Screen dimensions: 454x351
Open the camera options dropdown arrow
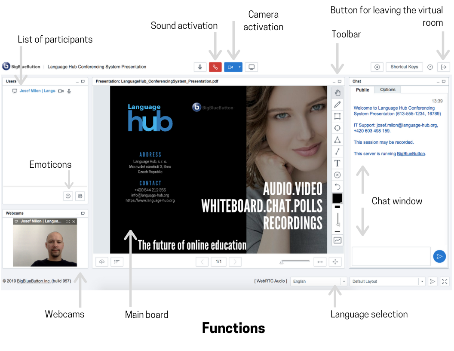tap(240, 67)
